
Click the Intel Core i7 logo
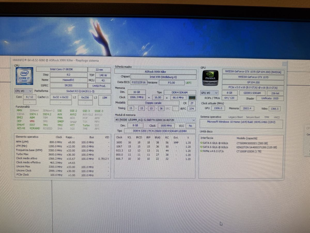pyautogui.click(x=25, y=76)
